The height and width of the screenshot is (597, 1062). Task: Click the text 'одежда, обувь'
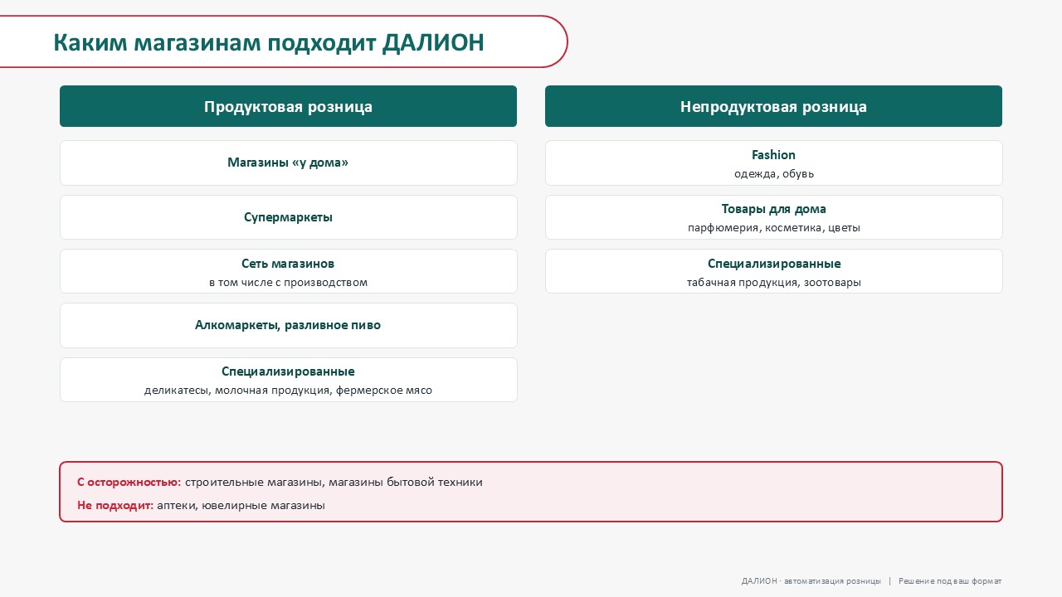pyautogui.click(x=774, y=174)
